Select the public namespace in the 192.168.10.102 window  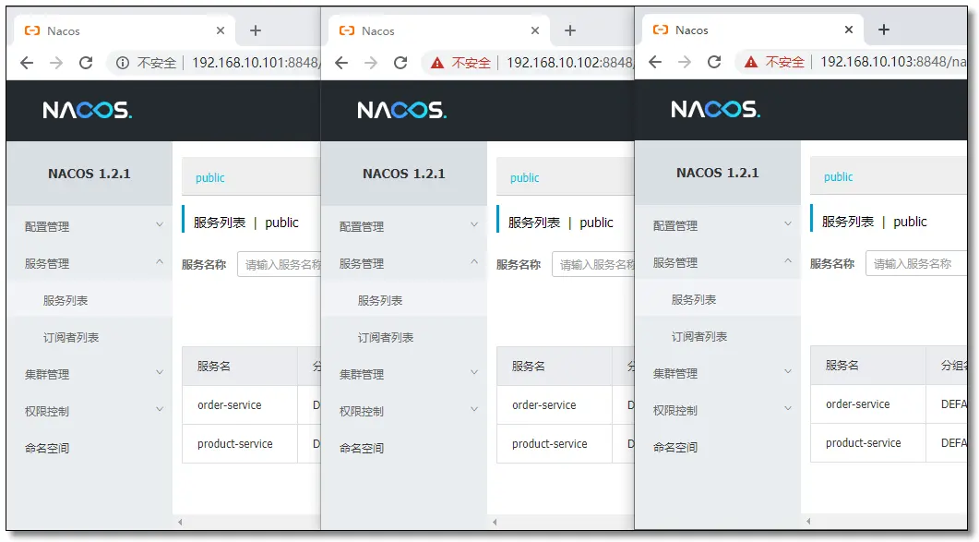(524, 177)
